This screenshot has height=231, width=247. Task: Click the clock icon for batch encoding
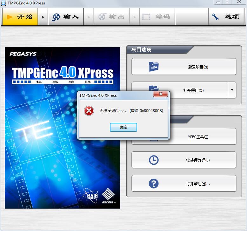(x=154, y=160)
